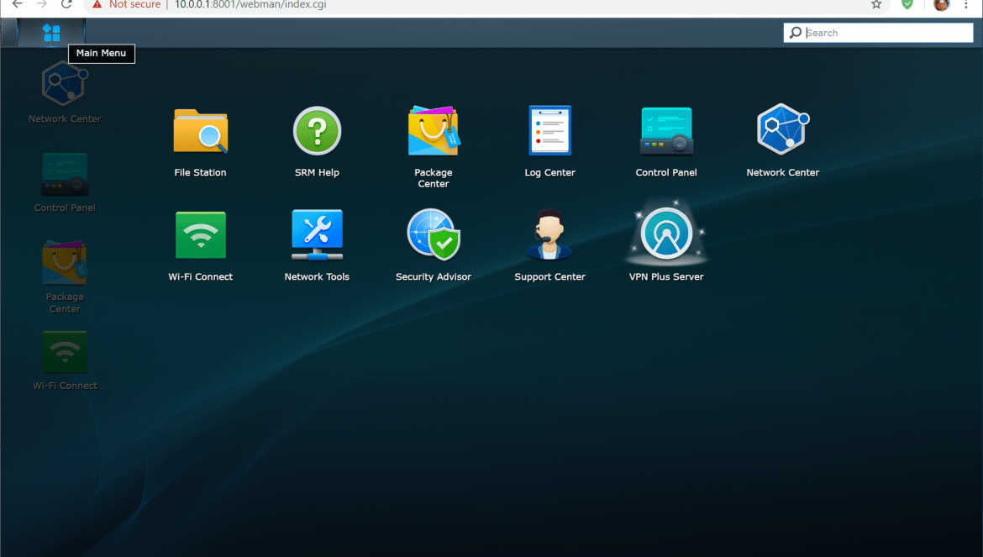The width and height of the screenshot is (983, 557).
Task: Click the green shield extension icon
Action: [x=907, y=5]
